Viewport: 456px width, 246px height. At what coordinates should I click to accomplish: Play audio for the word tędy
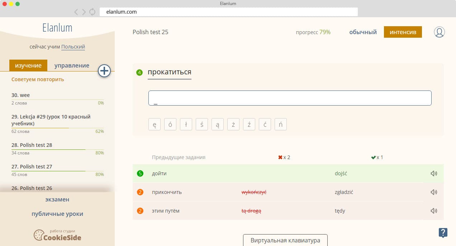pos(434,211)
